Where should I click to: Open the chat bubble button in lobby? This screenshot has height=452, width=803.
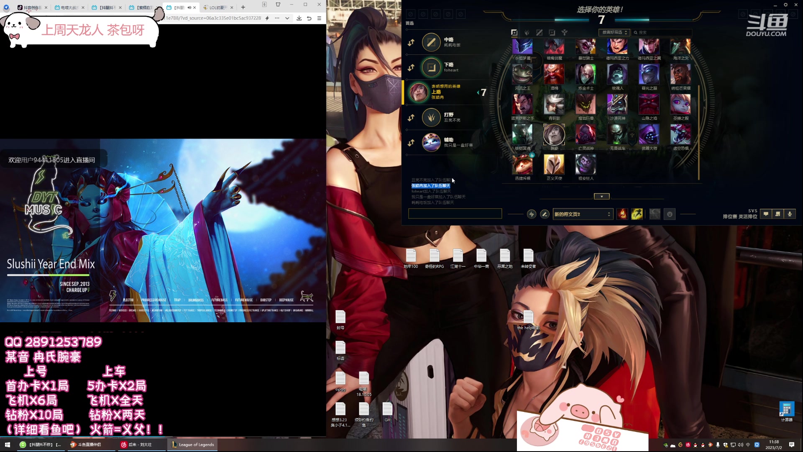[x=766, y=214]
